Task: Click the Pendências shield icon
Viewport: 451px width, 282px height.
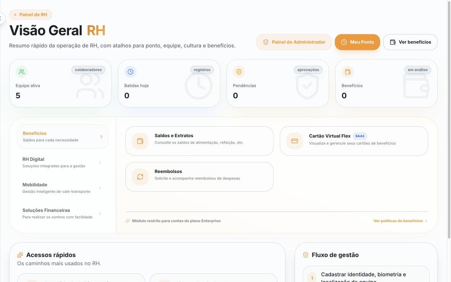Action: [x=239, y=72]
